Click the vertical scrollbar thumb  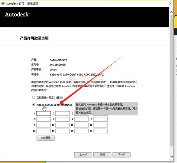click(x=172, y=80)
